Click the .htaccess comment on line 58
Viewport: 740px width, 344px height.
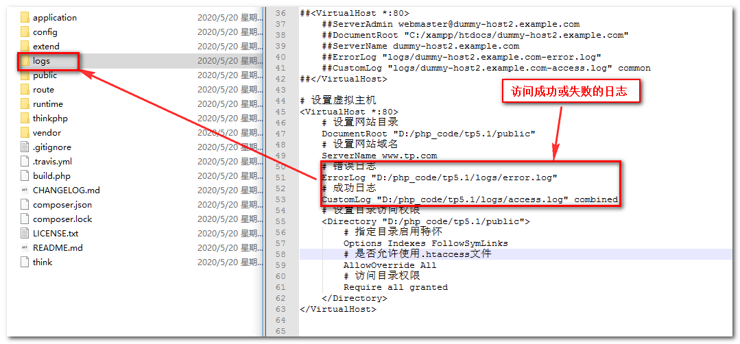[x=418, y=254]
